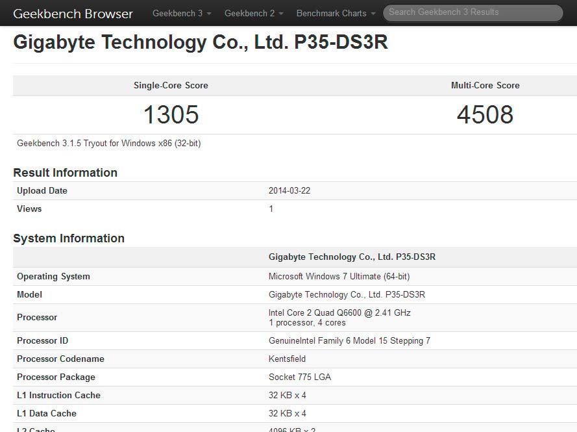Select GenuineIntel Family 6 Model 15 value

[350, 340]
